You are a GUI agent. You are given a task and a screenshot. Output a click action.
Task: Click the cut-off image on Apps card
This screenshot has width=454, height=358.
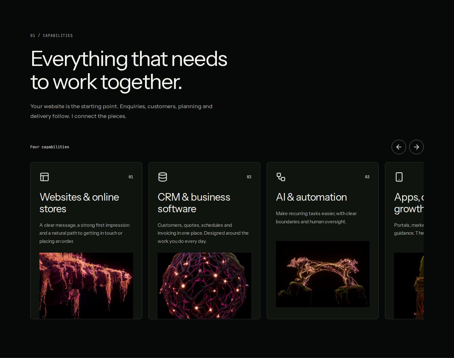tap(409, 286)
